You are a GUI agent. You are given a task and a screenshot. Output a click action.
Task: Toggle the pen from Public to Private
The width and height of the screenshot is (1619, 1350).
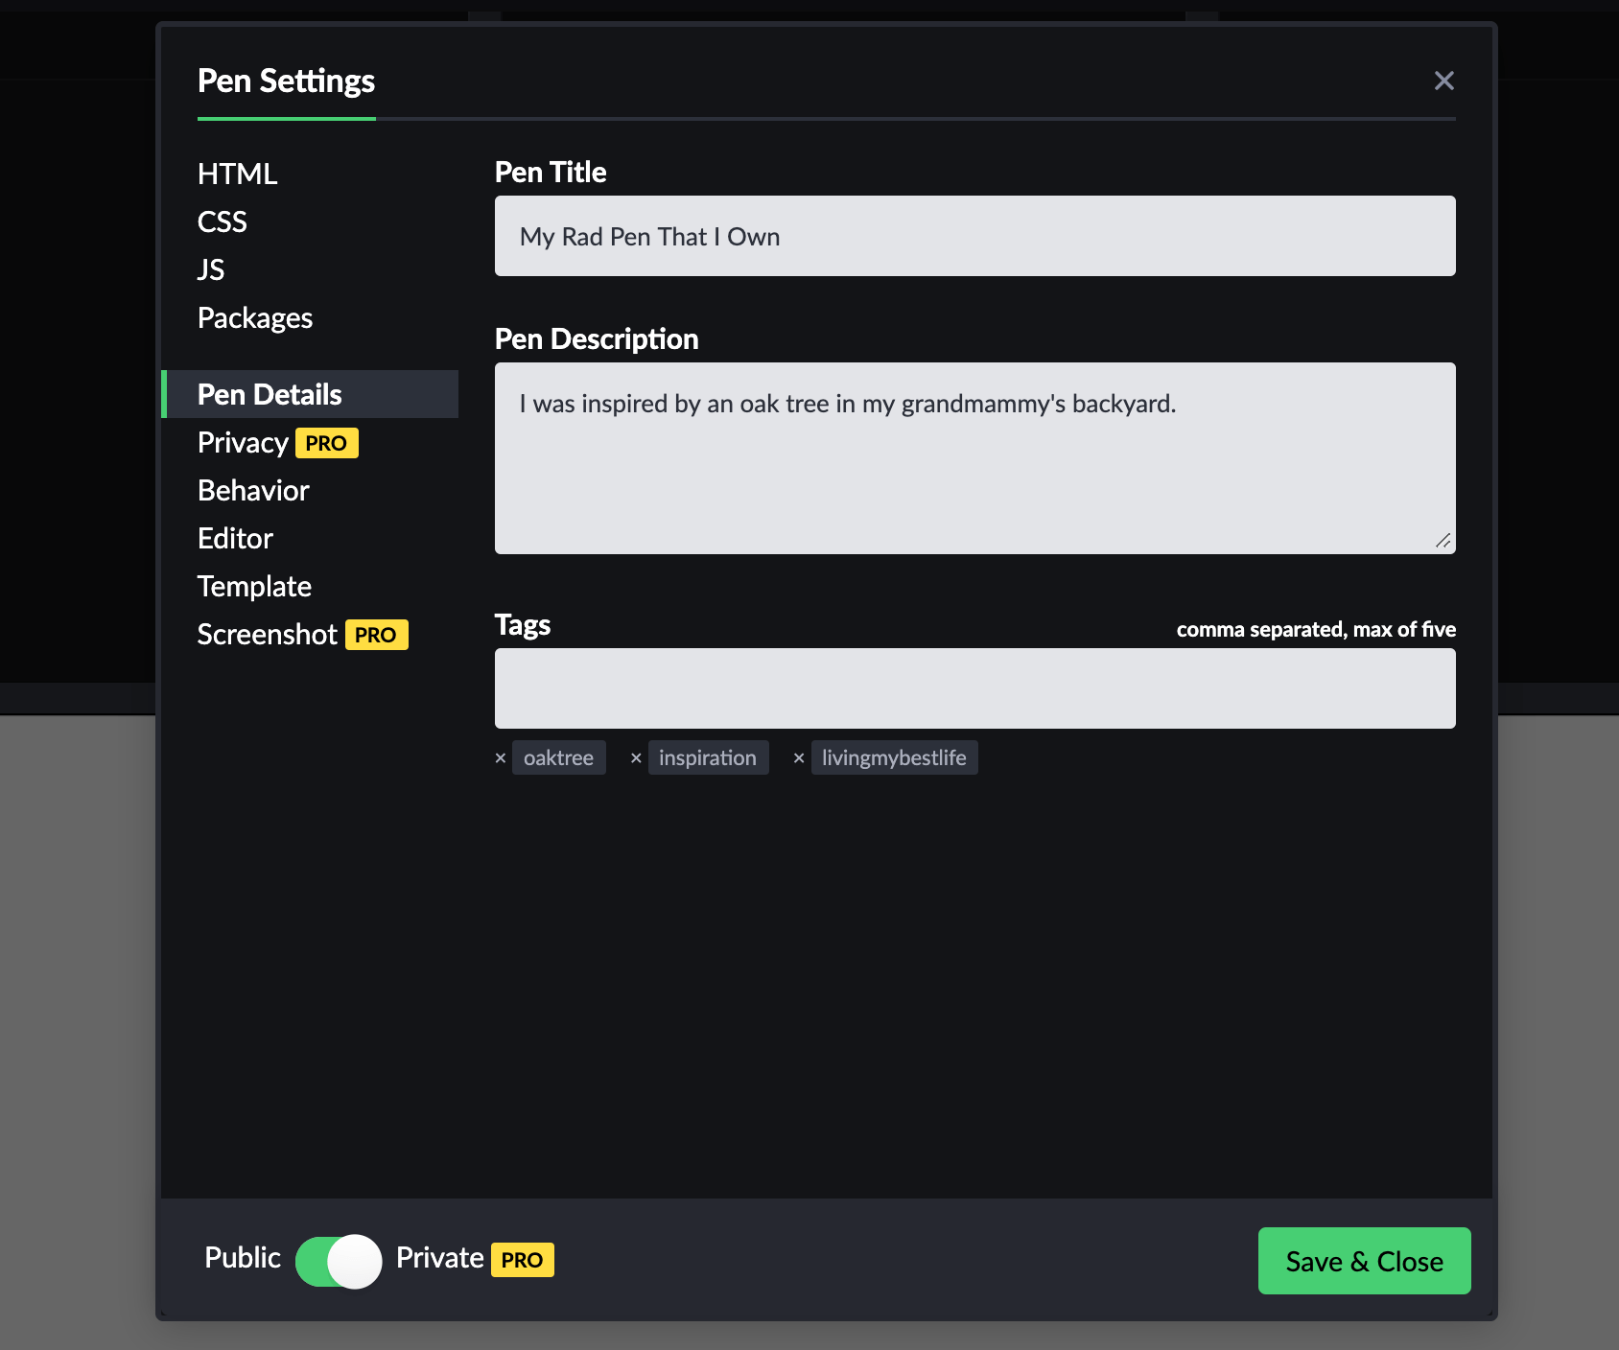point(337,1260)
